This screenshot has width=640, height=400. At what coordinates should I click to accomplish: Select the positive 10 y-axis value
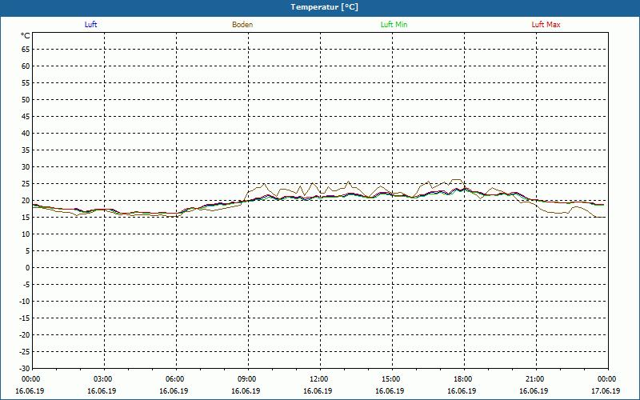(x=26, y=234)
